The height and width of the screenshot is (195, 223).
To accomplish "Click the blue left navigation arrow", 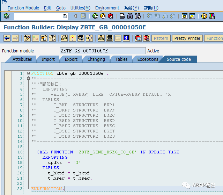I will (x=7, y=38).
